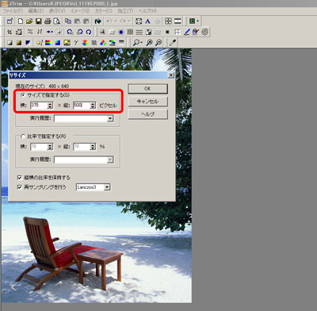Open the File (F) menu

click(x=13, y=11)
